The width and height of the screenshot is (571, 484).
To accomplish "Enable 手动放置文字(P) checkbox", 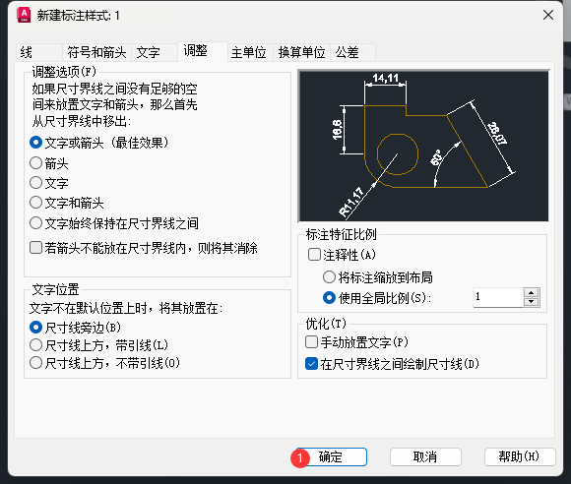I will pyautogui.click(x=356, y=342).
